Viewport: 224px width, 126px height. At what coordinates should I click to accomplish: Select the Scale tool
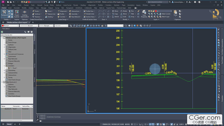123,17
